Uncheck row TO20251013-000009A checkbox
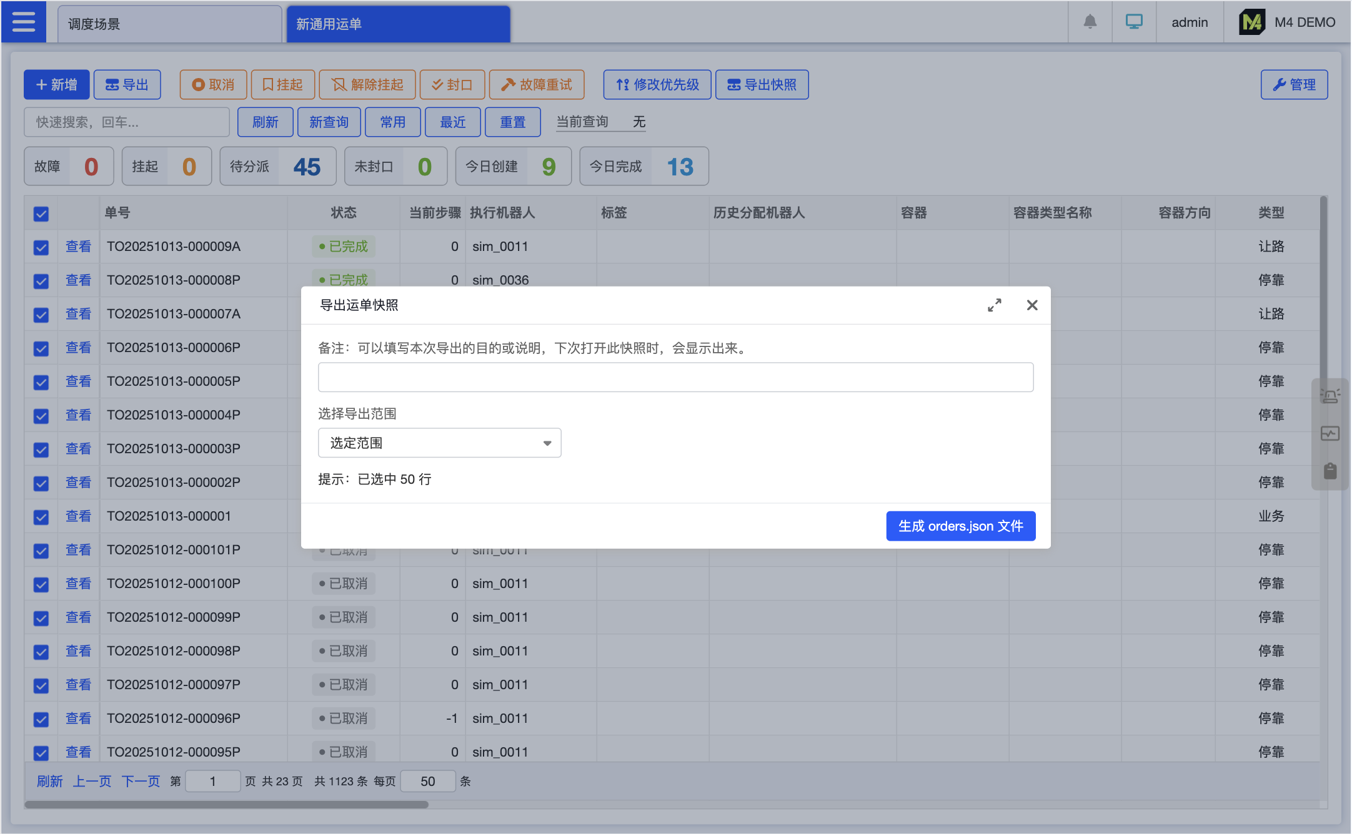 click(41, 247)
